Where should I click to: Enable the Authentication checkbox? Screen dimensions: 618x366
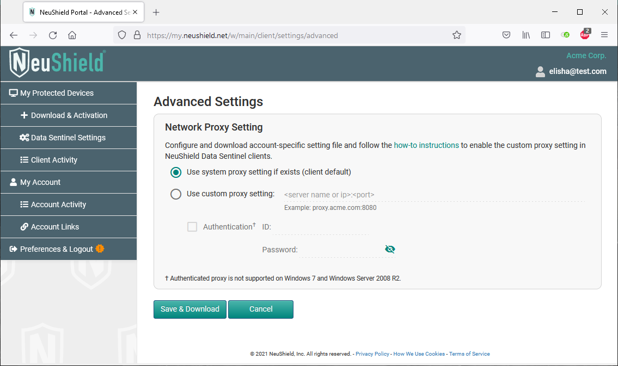coord(192,227)
